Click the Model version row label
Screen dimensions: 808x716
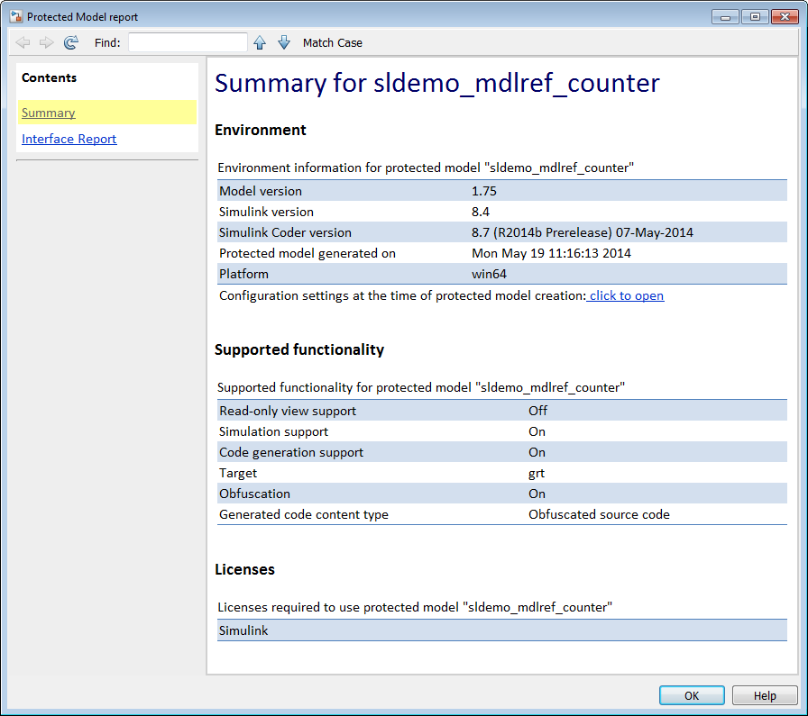[x=261, y=191]
